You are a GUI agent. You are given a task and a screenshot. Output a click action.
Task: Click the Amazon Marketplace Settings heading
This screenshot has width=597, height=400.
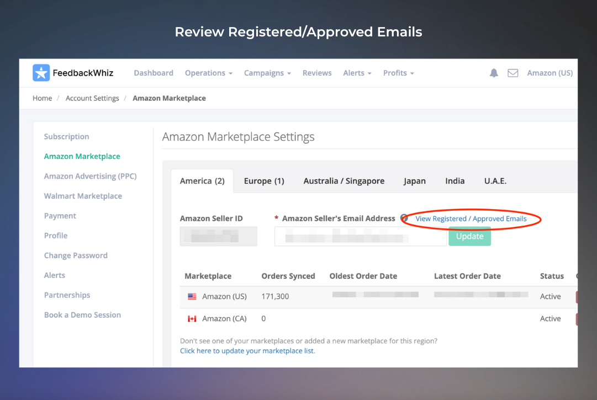239,137
